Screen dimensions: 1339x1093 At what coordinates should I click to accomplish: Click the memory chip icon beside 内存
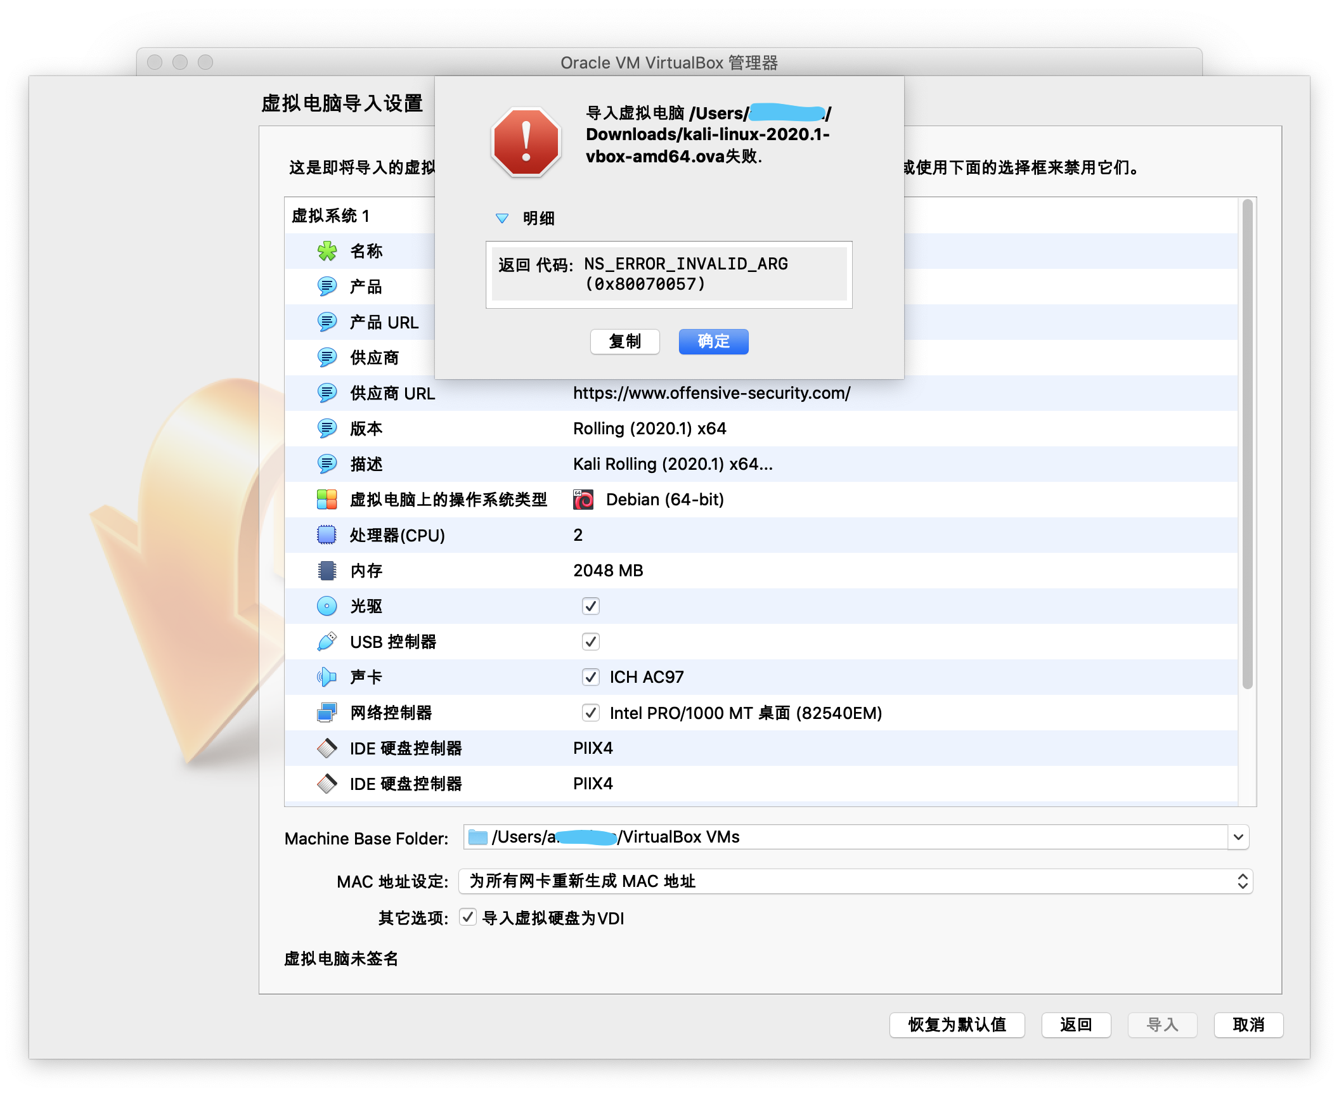[327, 571]
